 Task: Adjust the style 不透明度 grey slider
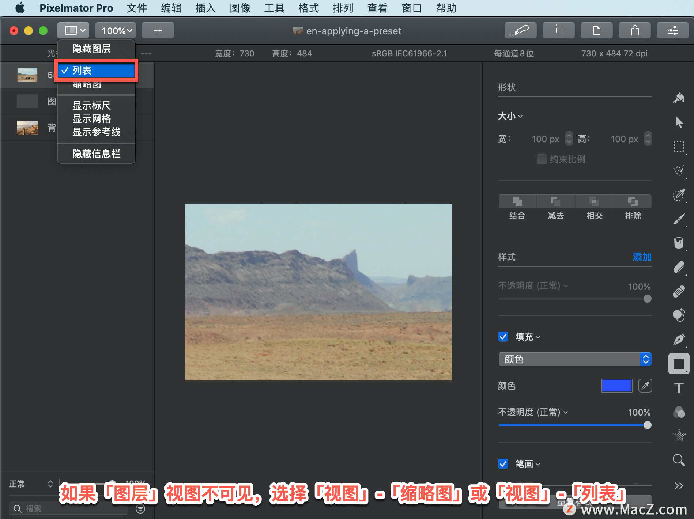pos(575,299)
